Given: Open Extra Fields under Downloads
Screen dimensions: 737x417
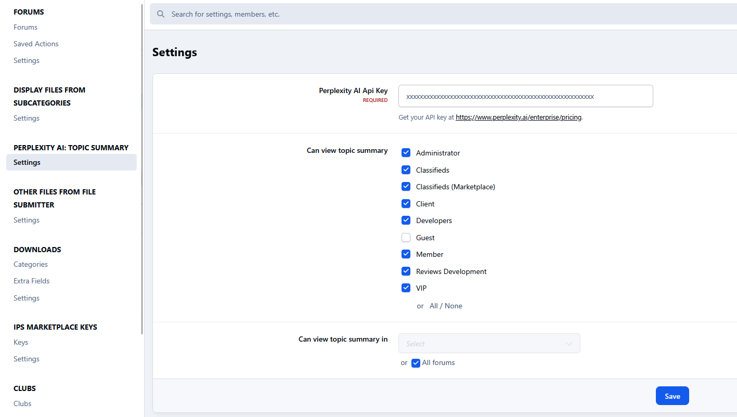Looking at the screenshot, I should (x=32, y=281).
